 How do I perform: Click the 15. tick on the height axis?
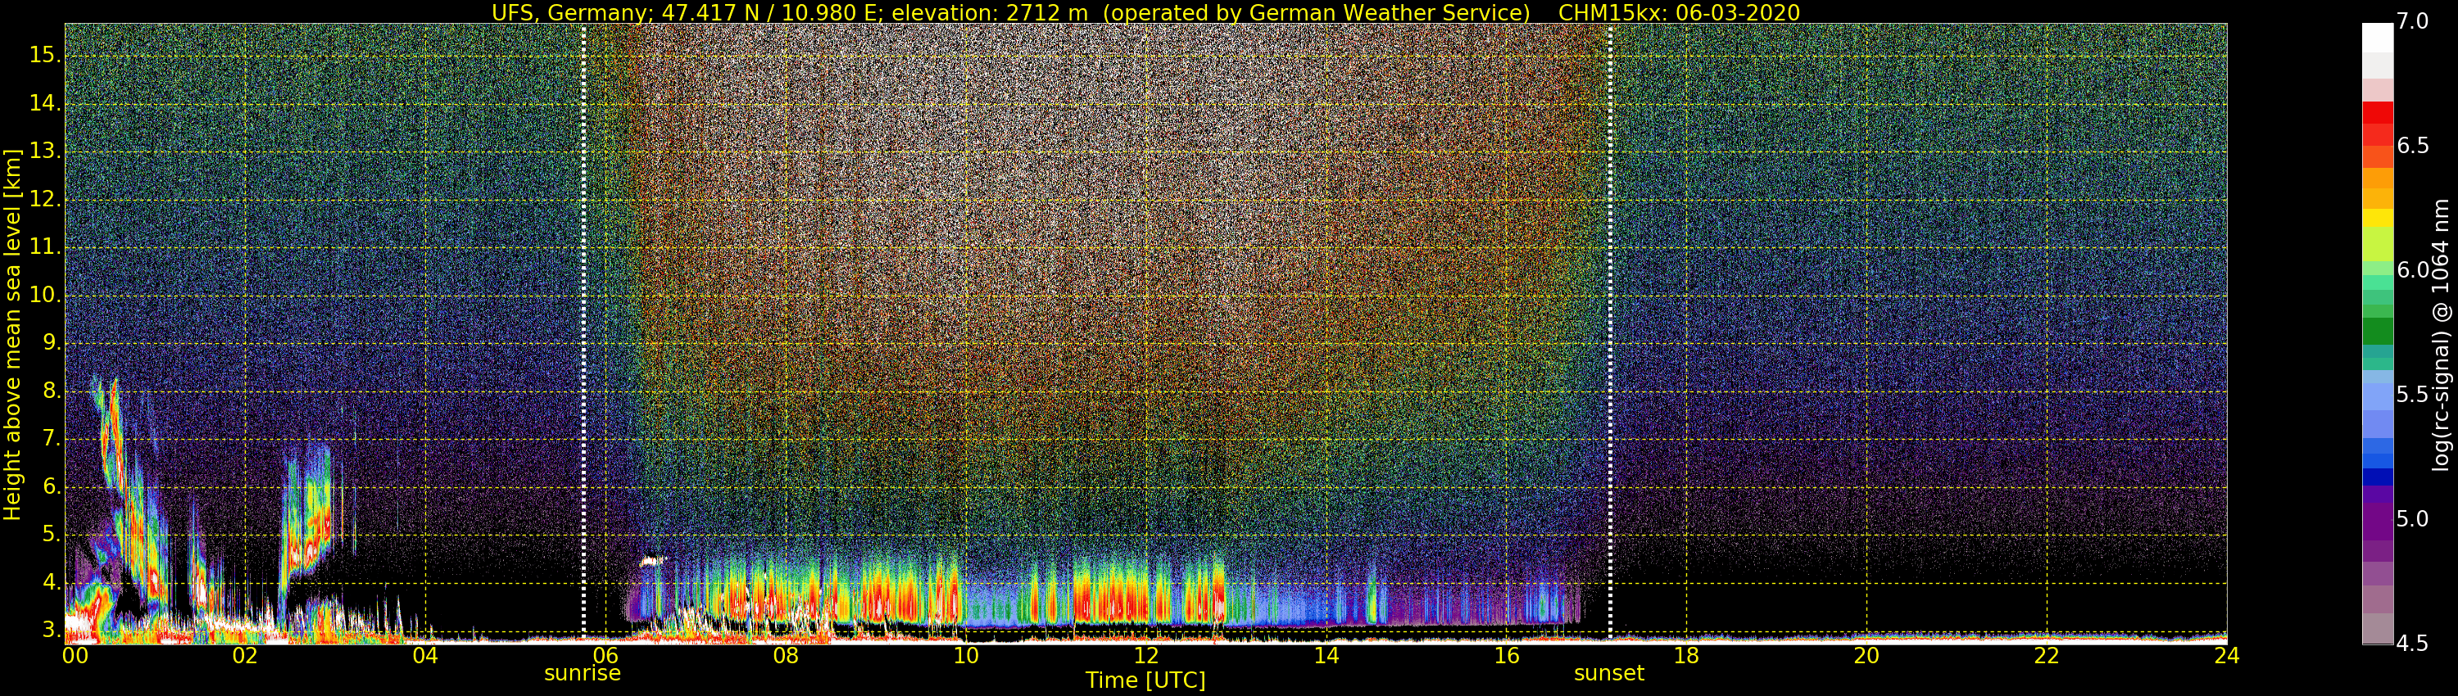pyautogui.click(x=44, y=56)
